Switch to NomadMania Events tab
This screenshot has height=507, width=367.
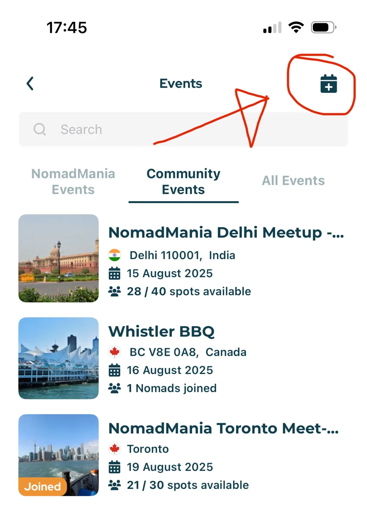click(73, 181)
